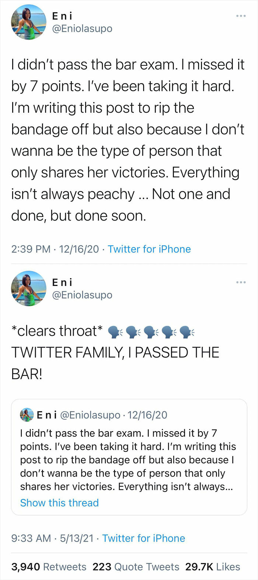258x580 pixels.
Task: Click Twitter for iPhone on first tweet
Action: point(149,249)
